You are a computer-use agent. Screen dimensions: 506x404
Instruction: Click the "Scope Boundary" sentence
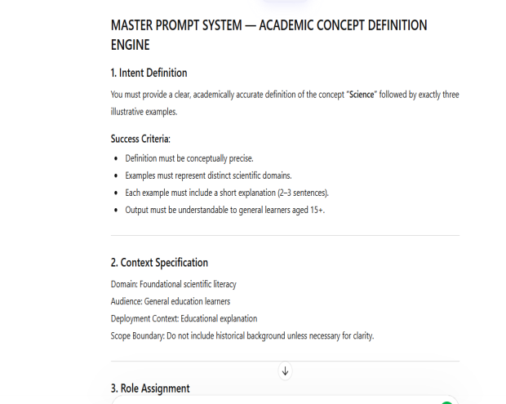pos(242,335)
